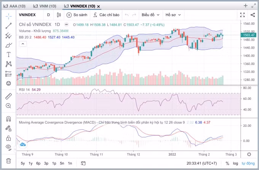Select the 3p time range
259x170 pixels.
tap(46, 163)
